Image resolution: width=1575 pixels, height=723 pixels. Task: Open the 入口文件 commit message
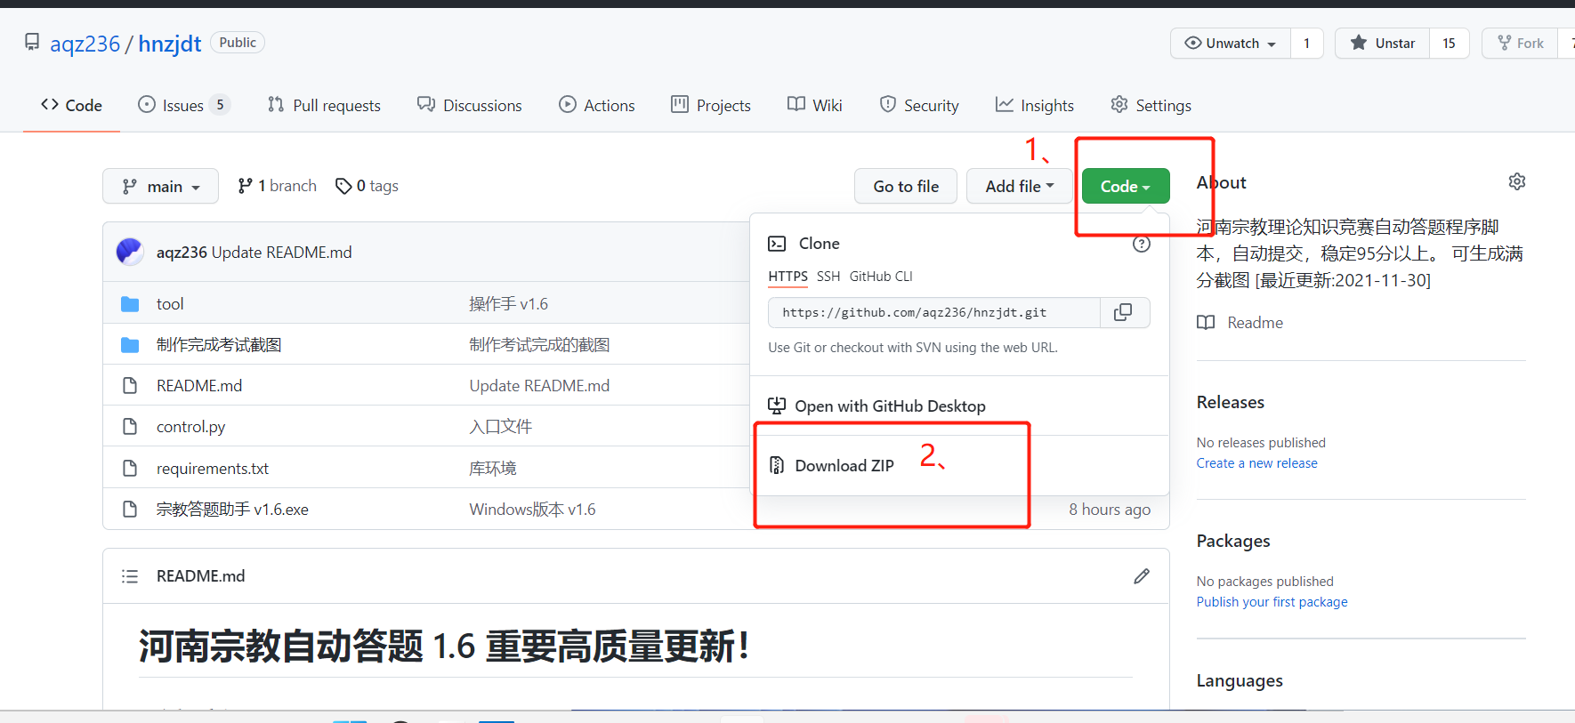(501, 427)
